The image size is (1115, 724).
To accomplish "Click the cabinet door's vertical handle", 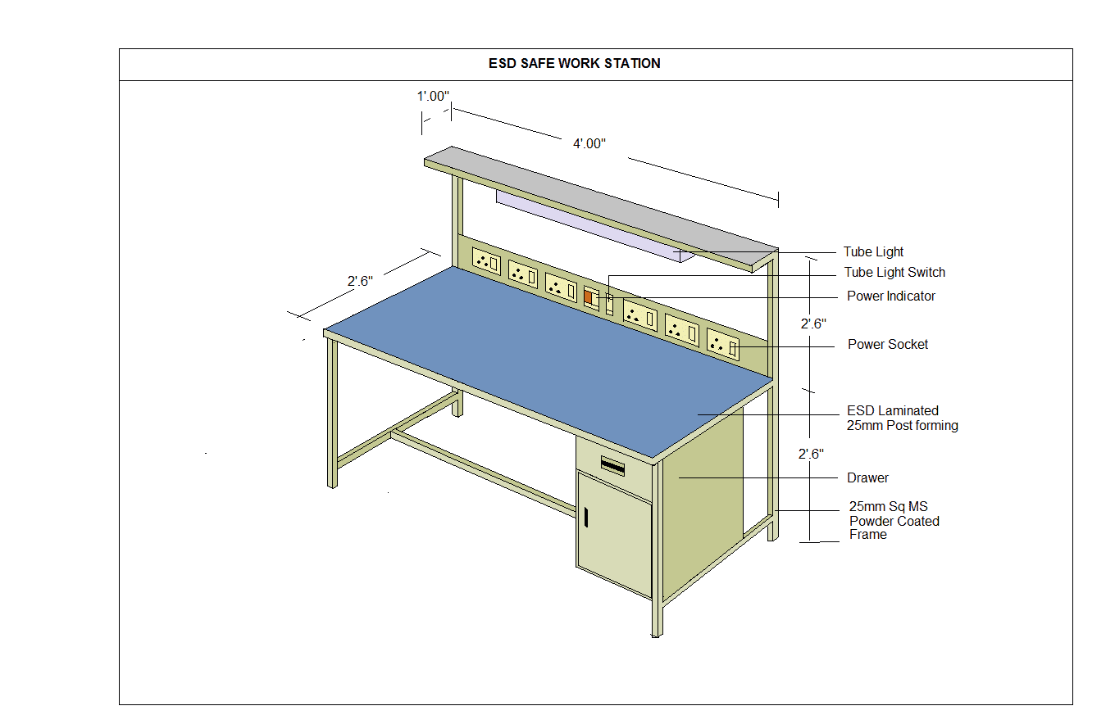I will click(x=587, y=518).
